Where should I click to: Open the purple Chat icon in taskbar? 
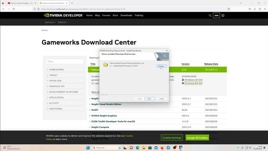[131, 148]
